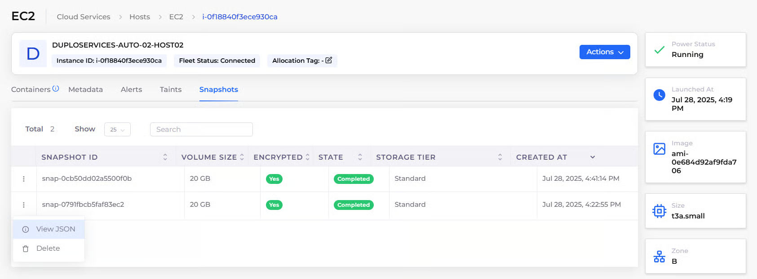The image size is (757, 279).
Task: Select the Snapshots tab
Action: [219, 90]
